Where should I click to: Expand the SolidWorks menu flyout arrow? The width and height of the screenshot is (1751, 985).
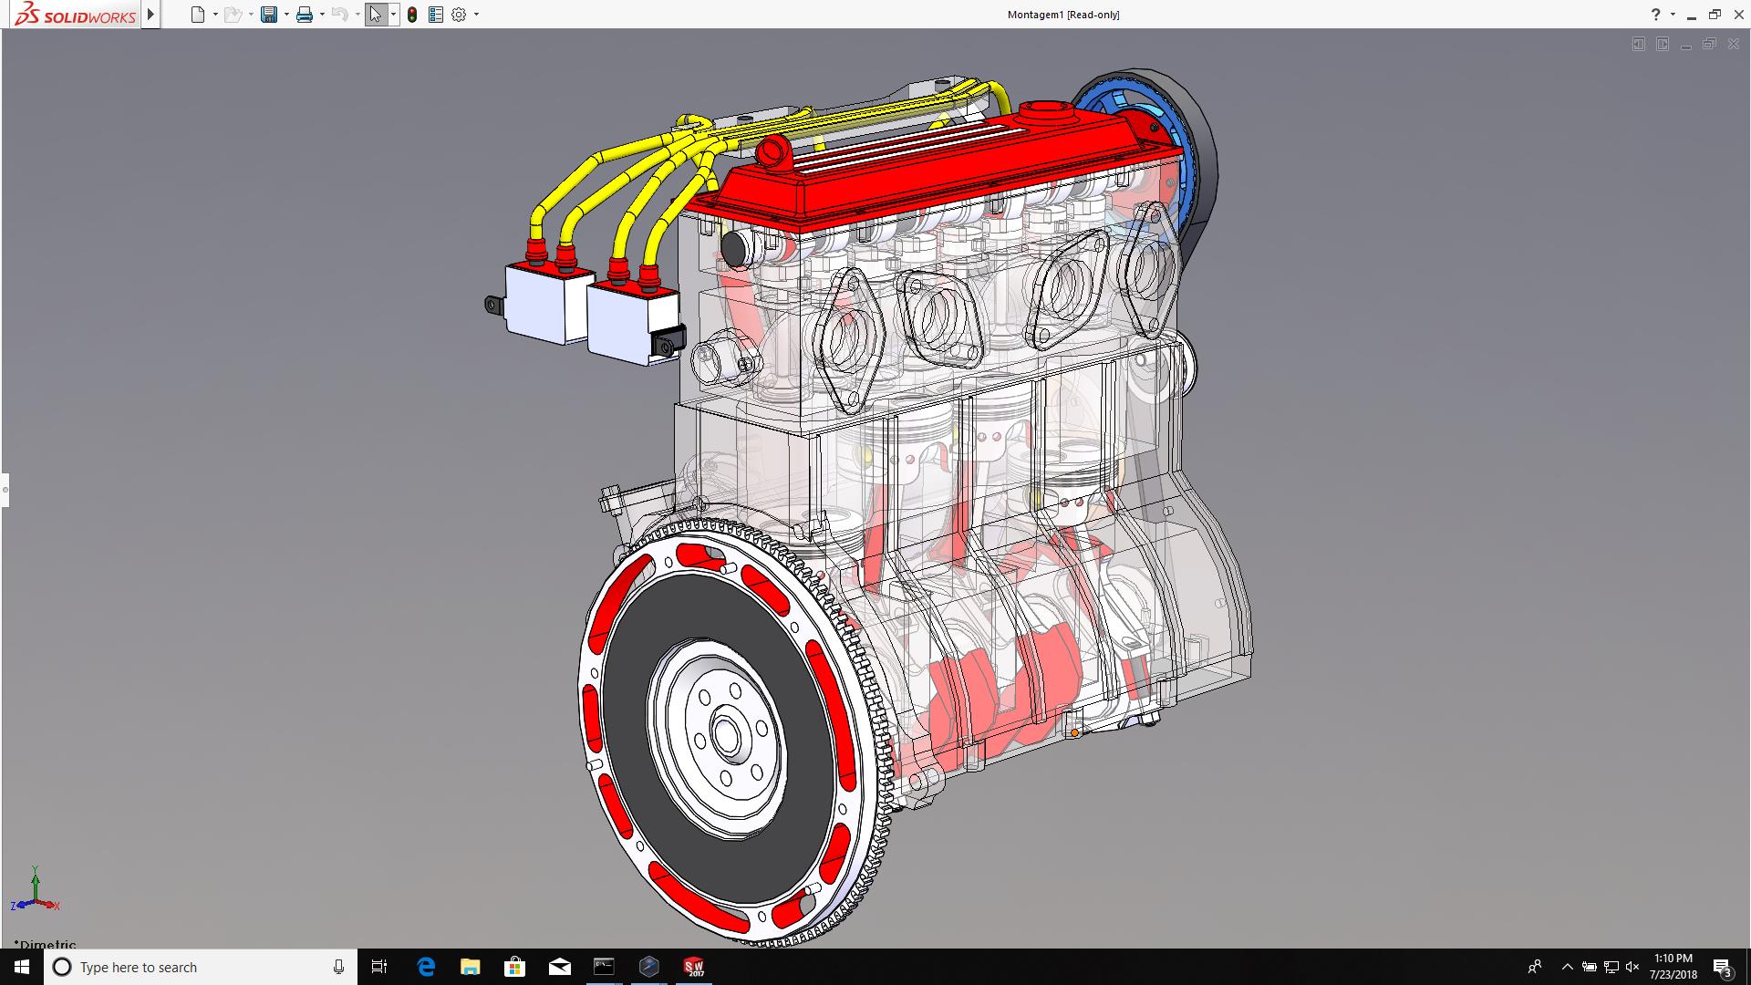151,15
